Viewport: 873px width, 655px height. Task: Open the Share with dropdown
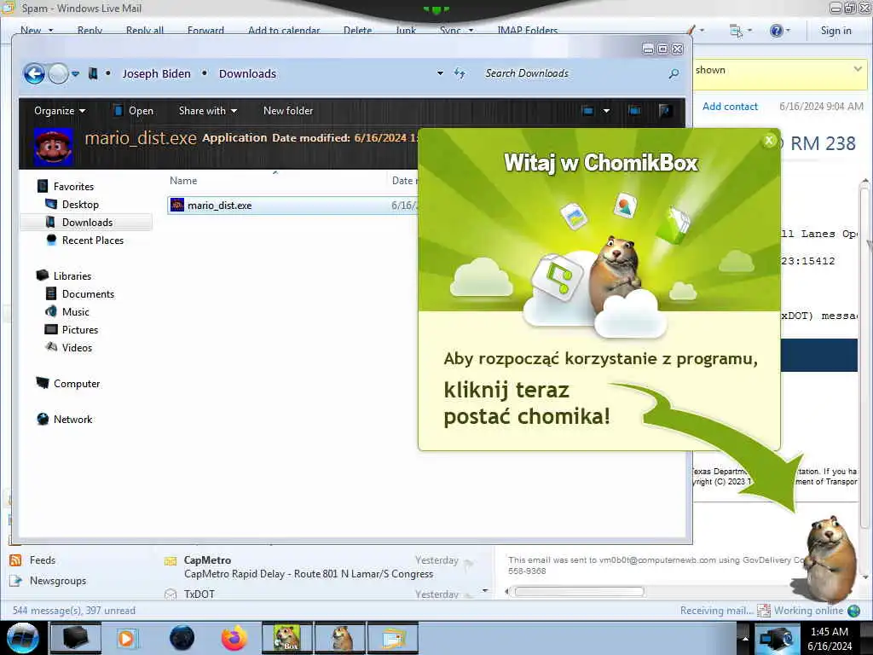(x=208, y=111)
